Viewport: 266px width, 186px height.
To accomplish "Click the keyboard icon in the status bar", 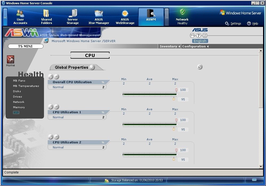I will (x=254, y=180).
